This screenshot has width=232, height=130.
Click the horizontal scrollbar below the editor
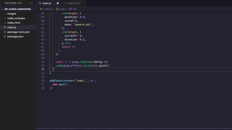coord(134,129)
